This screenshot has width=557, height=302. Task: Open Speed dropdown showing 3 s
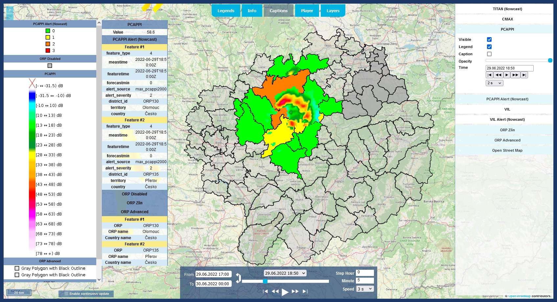[x=365, y=289]
